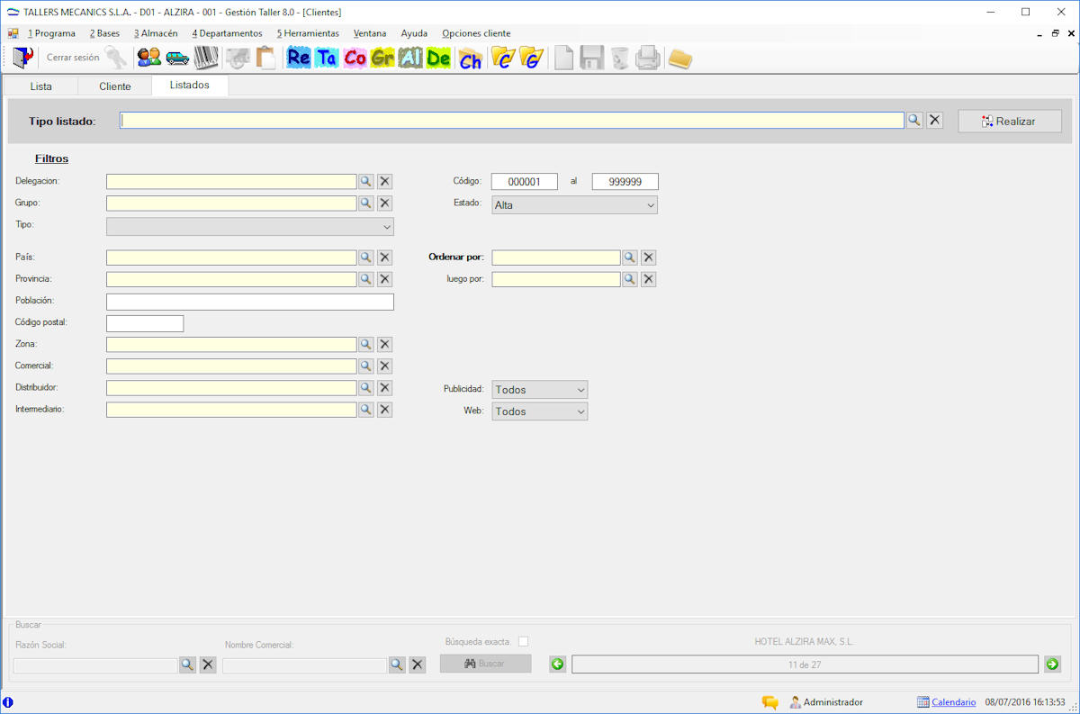Click the Realizar button
1080x714 pixels.
pos(1010,121)
